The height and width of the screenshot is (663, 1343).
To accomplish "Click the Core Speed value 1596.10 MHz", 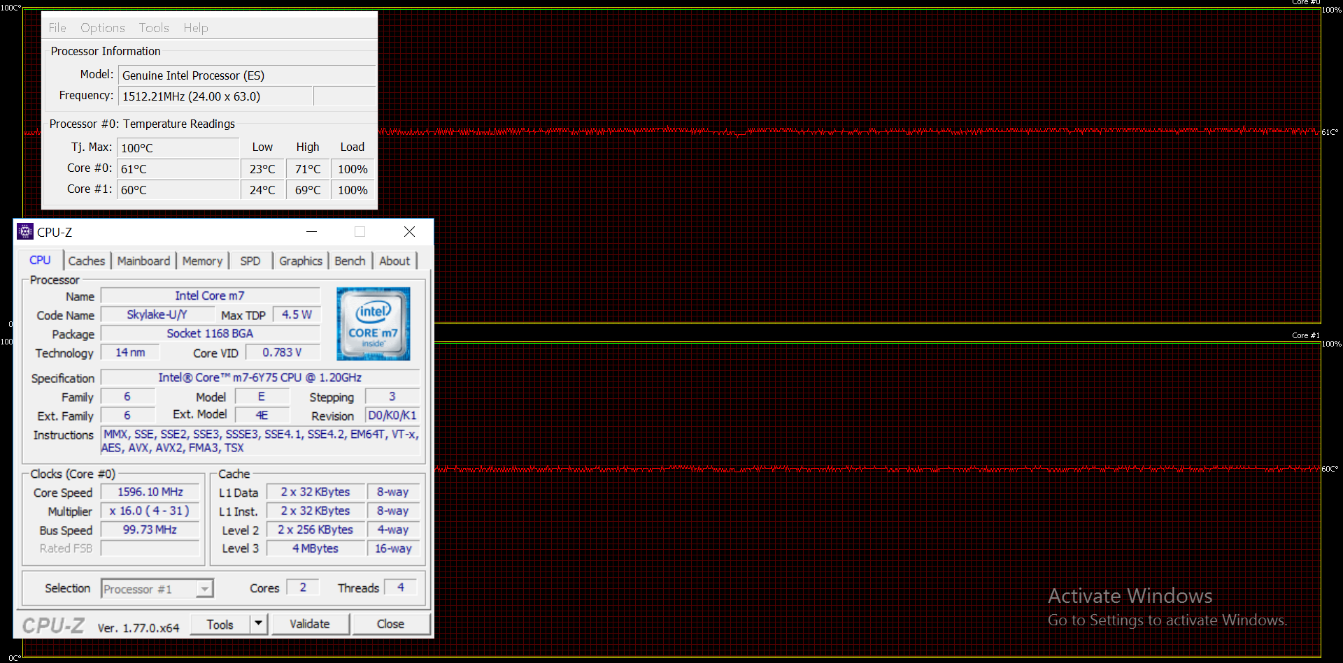I will click(x=150, y=492).
